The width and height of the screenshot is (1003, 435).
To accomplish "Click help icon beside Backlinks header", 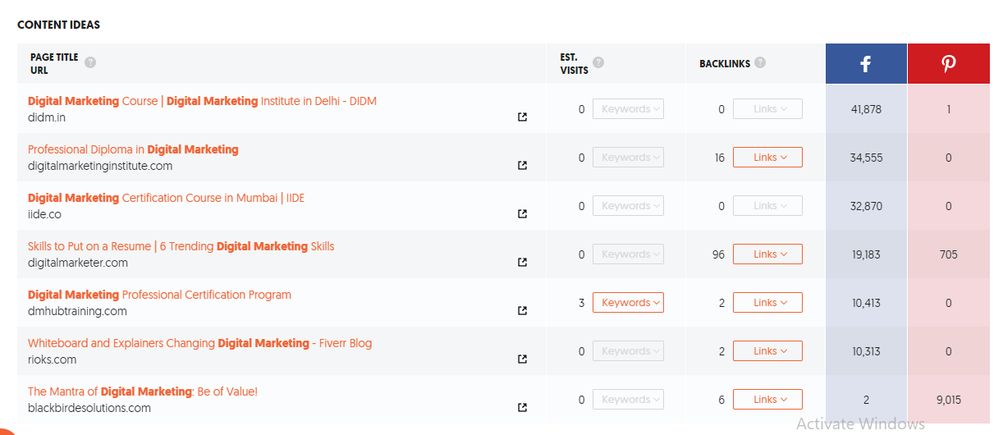I will pos(760,62).
